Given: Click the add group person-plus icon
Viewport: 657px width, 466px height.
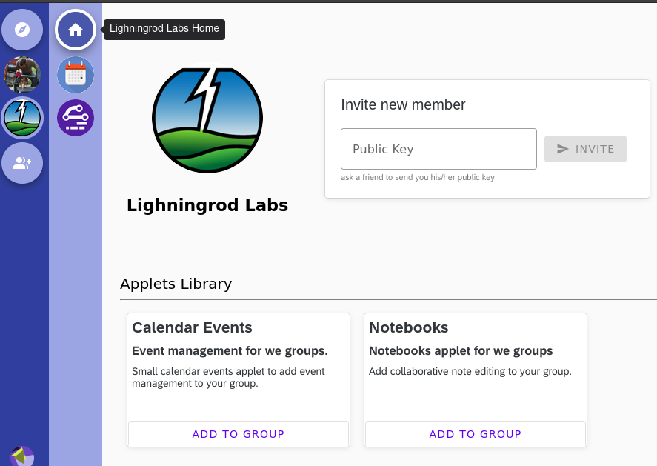Looking at the screenshot, I should 22,162.
